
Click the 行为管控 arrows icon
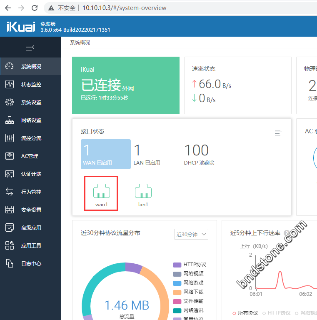(10, 192)
